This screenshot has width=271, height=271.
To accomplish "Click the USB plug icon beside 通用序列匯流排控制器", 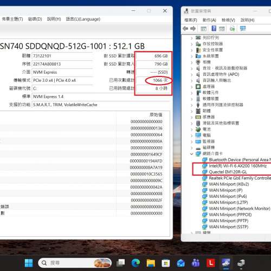I will coord(198,105).
